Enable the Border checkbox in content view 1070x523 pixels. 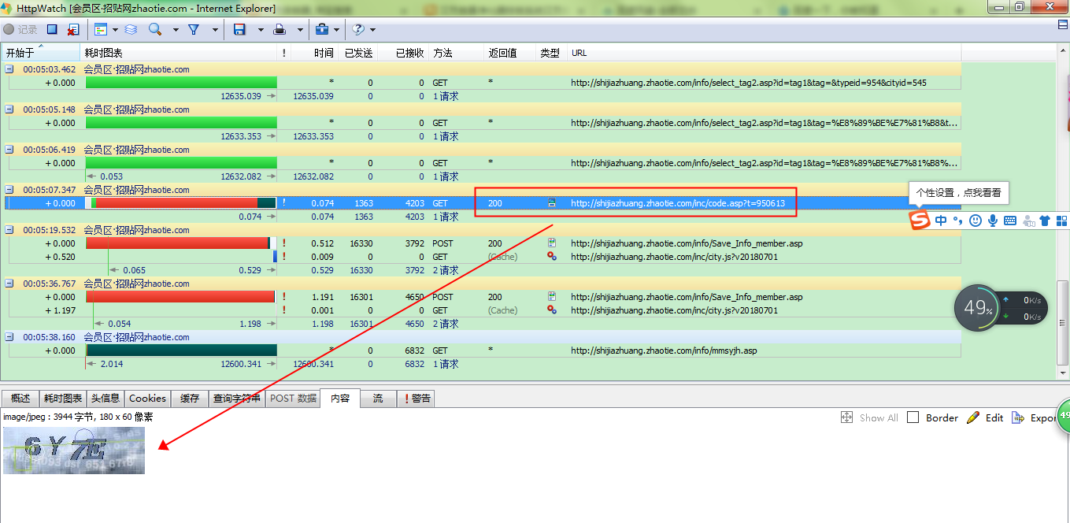pos(913,417)
